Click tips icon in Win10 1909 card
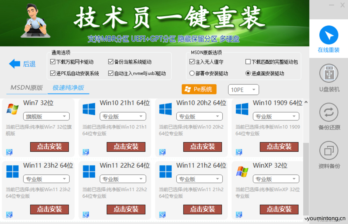 (x=239, y=152)
